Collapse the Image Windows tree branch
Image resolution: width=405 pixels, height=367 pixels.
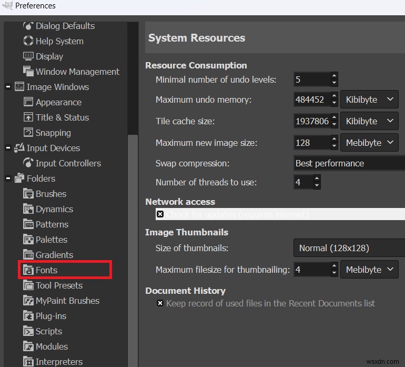8,87
